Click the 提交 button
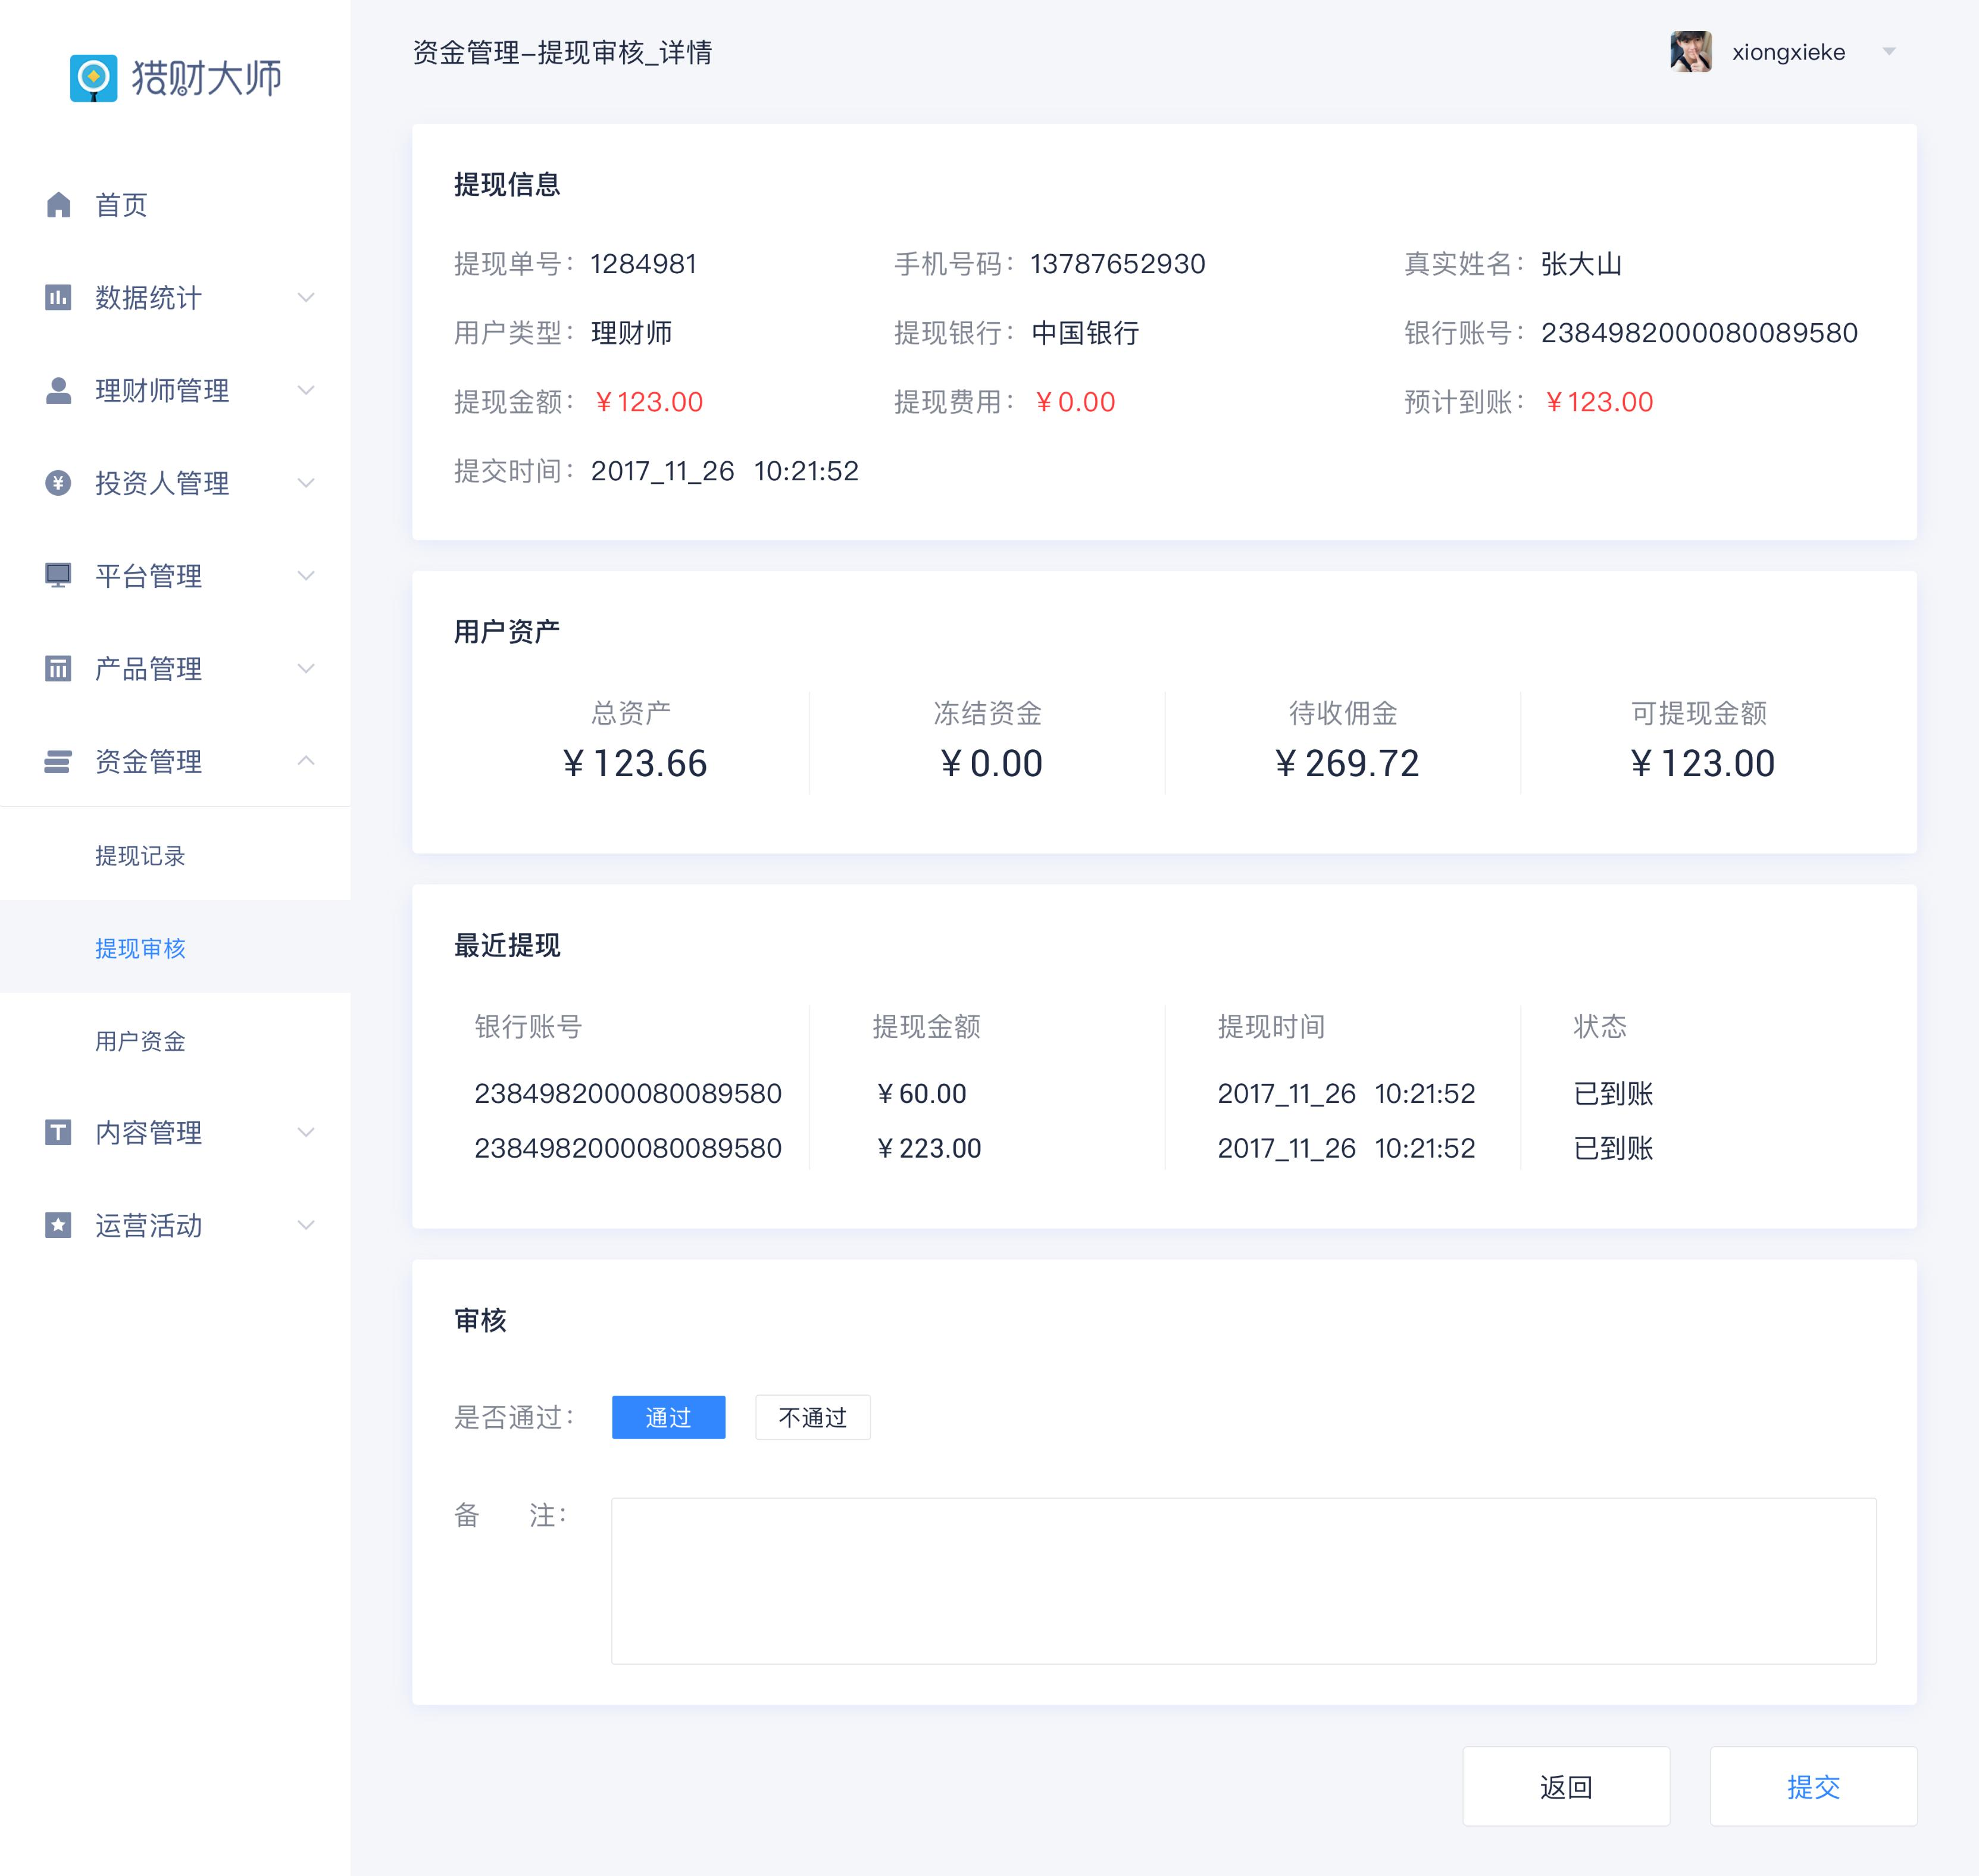 [1812, 1786]
